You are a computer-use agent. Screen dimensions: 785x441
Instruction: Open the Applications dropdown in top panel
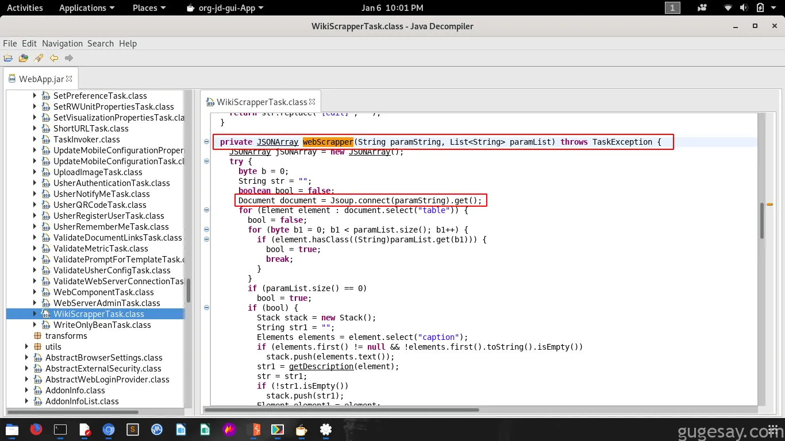tap(87, 8)
